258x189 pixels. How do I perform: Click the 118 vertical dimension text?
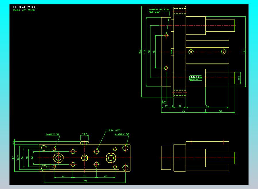[145, 52]
